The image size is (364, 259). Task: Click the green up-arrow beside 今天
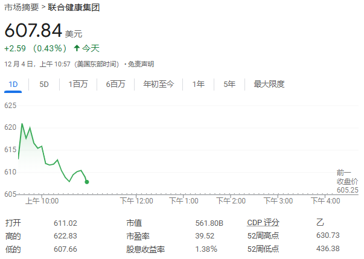coord(77,48)
